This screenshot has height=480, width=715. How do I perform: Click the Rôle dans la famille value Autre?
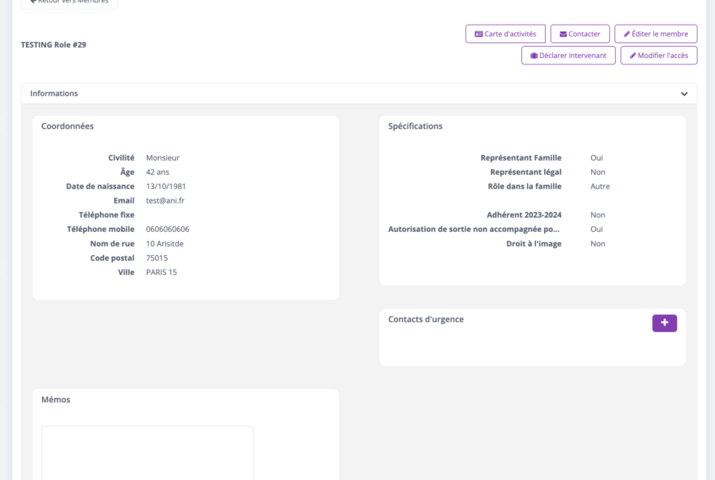point(600,186)
